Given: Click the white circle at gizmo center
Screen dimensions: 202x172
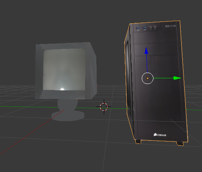Looking at the screenshot, I should [x=147, y=78].
